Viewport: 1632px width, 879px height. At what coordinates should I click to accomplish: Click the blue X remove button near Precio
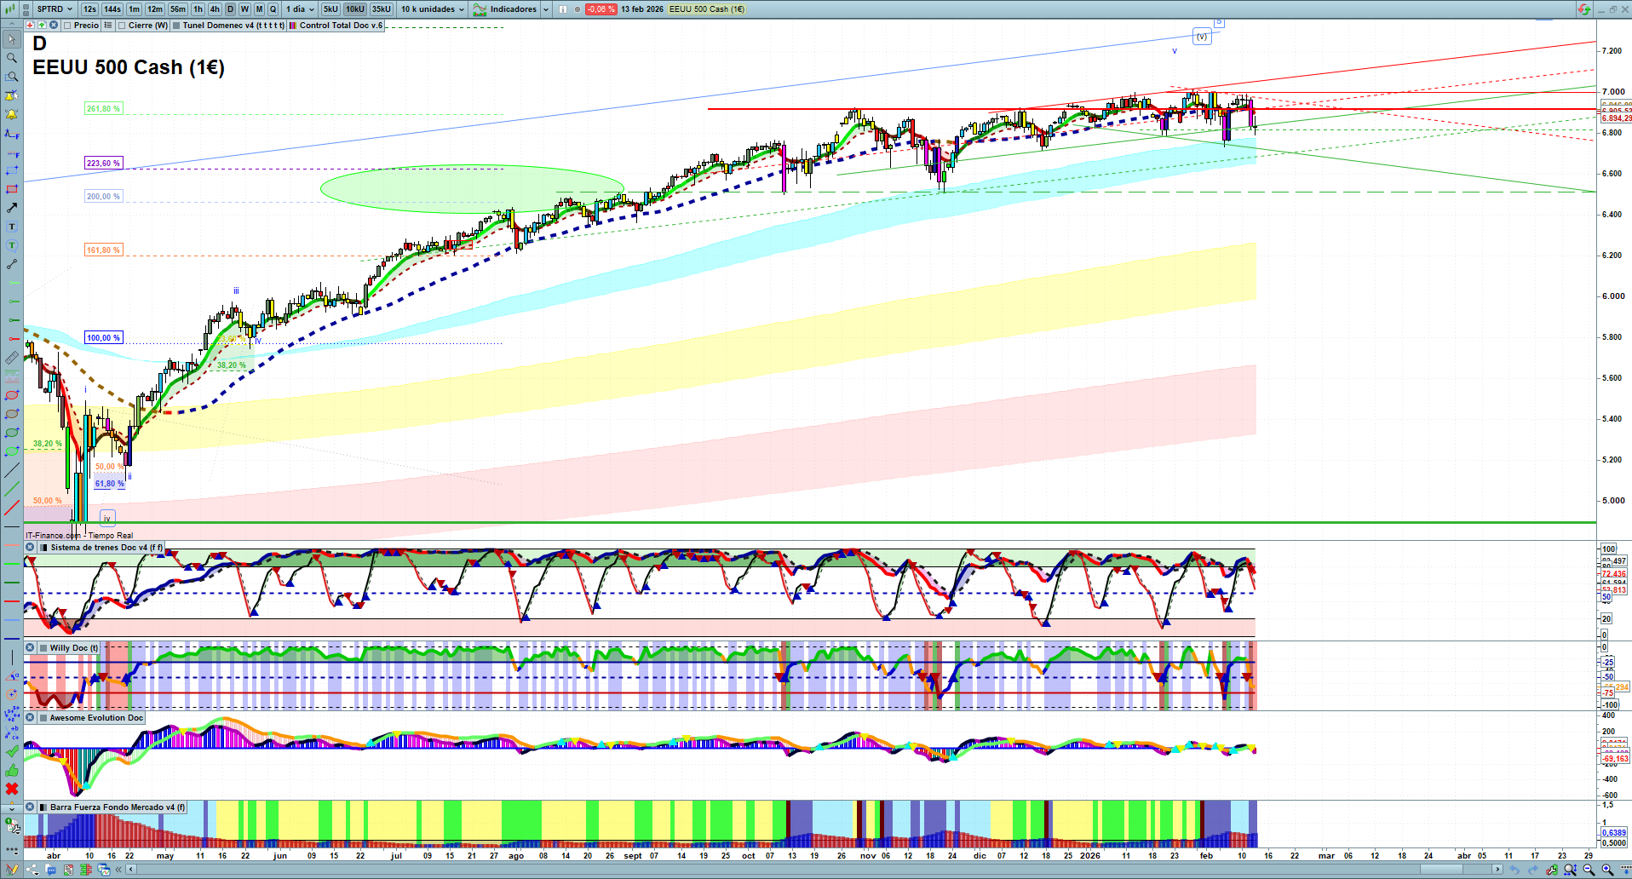[x=54, y=26]
